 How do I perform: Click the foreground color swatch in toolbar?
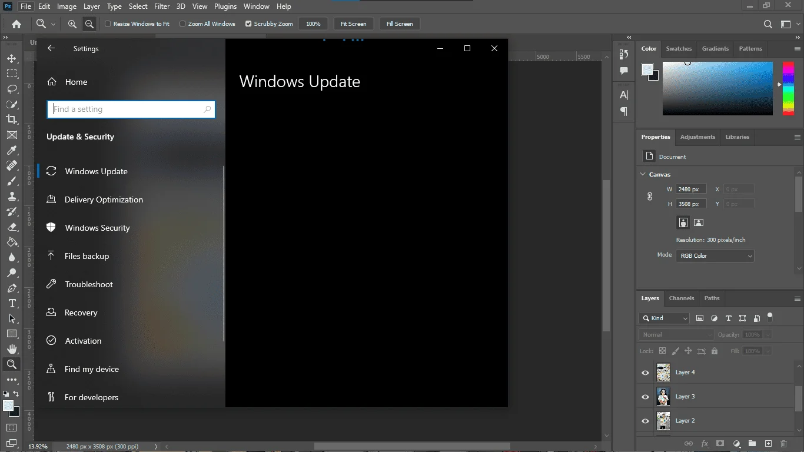click(x=8, y=406)
